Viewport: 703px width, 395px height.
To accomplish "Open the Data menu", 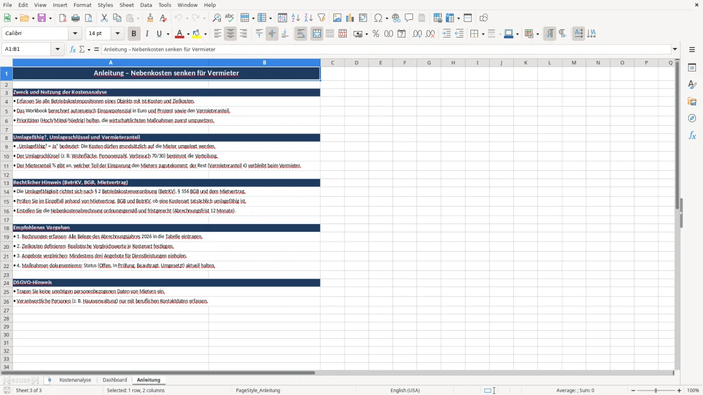I will [x=146, y=5].
